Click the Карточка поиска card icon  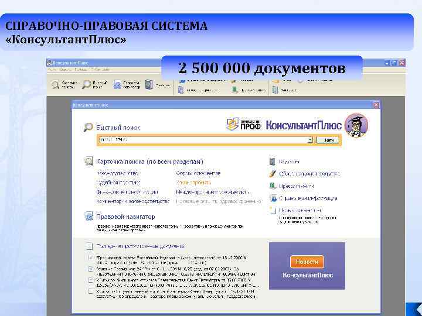pyautogui.click(x=89, y=162)
